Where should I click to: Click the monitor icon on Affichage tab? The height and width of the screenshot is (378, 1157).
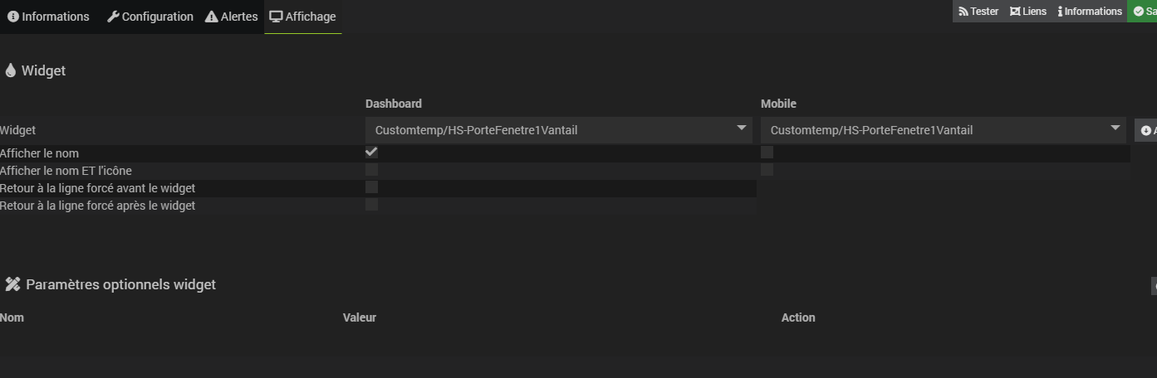276,17
